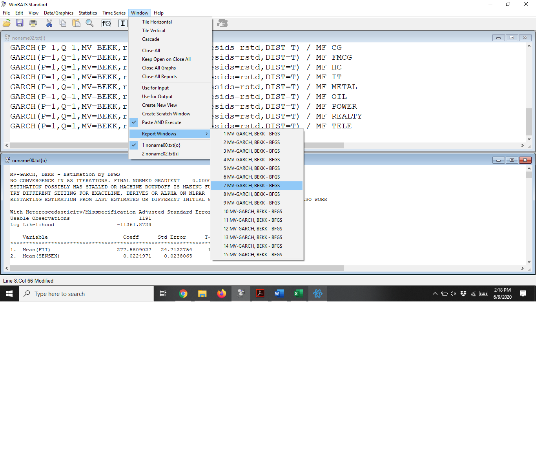Viewport: 543px width, 471px height.
Task: Open the Statistics menu
Action: 87,13
